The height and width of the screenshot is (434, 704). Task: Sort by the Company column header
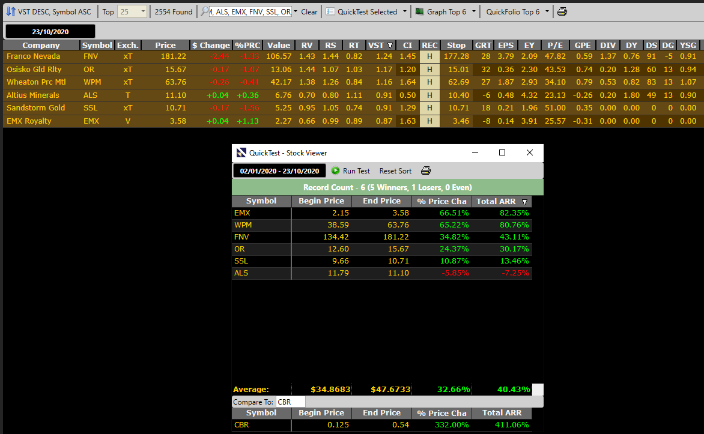[x=41, y=46]
